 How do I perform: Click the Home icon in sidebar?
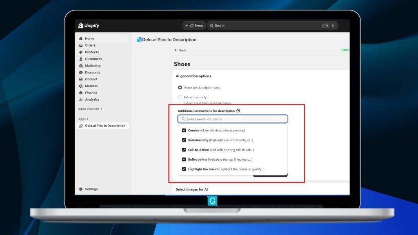(81, 39)
